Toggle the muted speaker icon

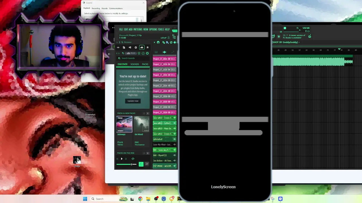click(175, 42)
